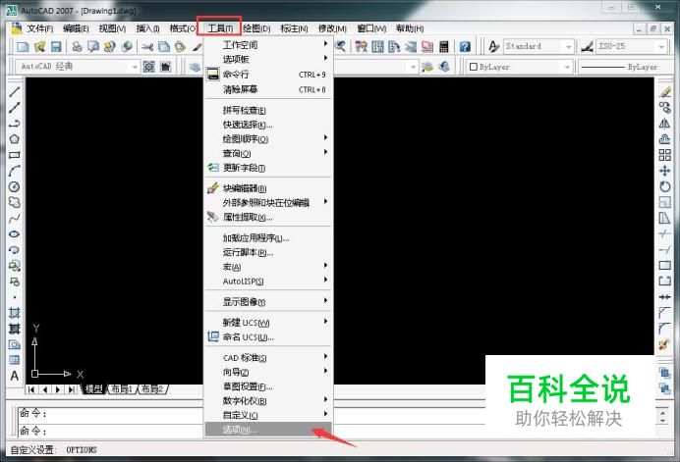Expand the 绘图顺序(O) submenu
The image size is (680, 462).
coord(267,139)
